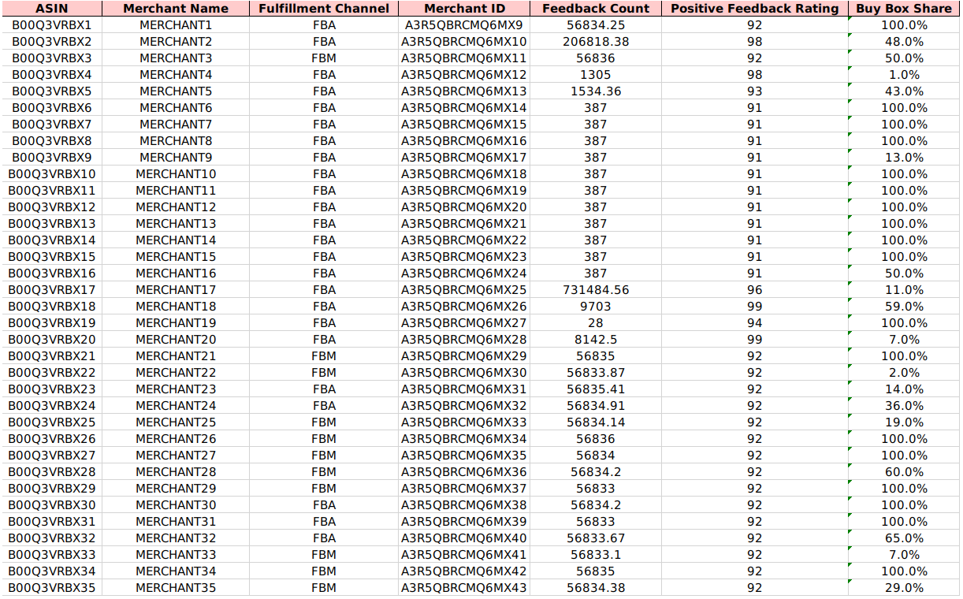Select the MERCHANT33 cell
The height and width of the screenshot is (599, 963).
(x=177, y=555)
